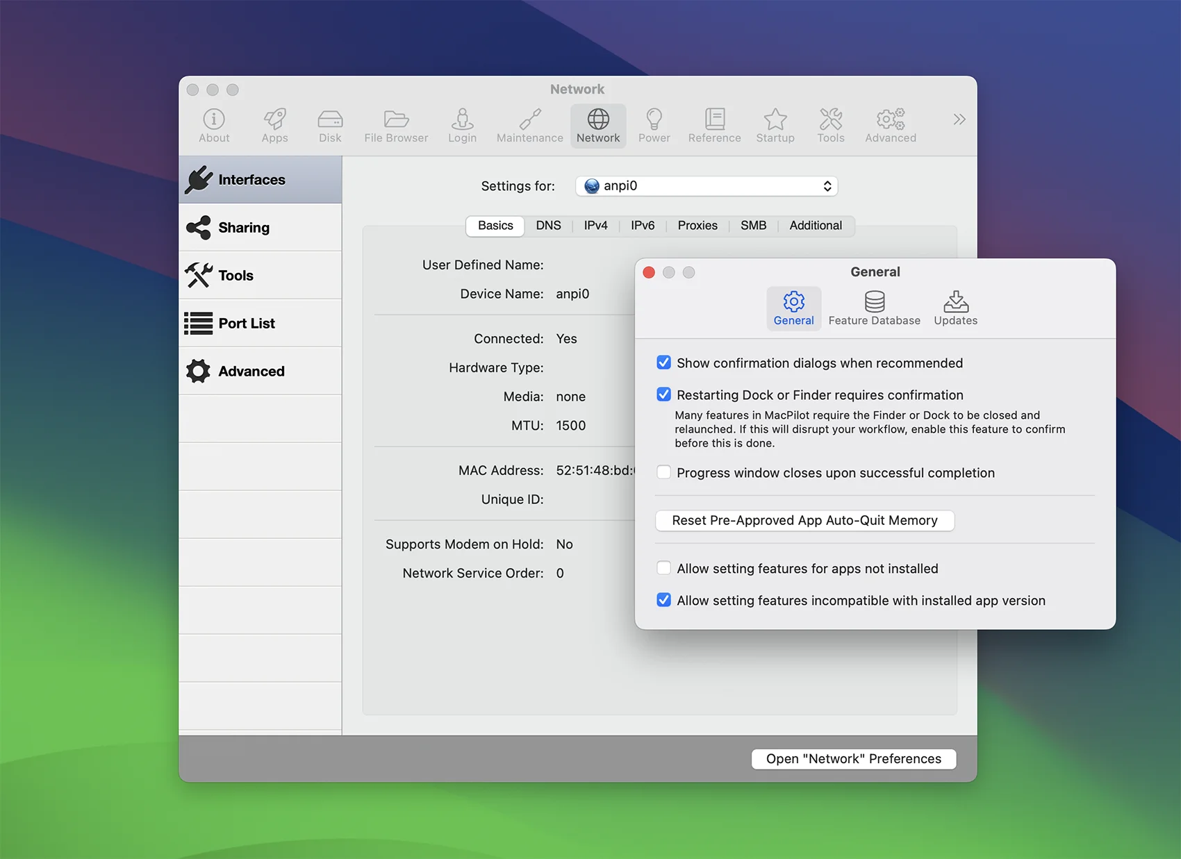Click the User Defined Name label

coord(483,265)
